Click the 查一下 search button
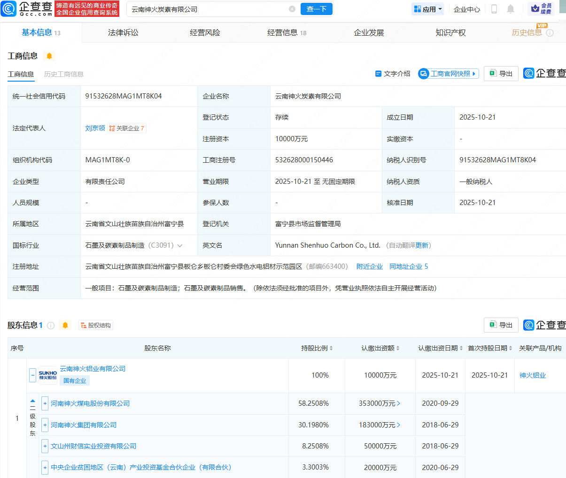The image size is (566, 478). 317,9
